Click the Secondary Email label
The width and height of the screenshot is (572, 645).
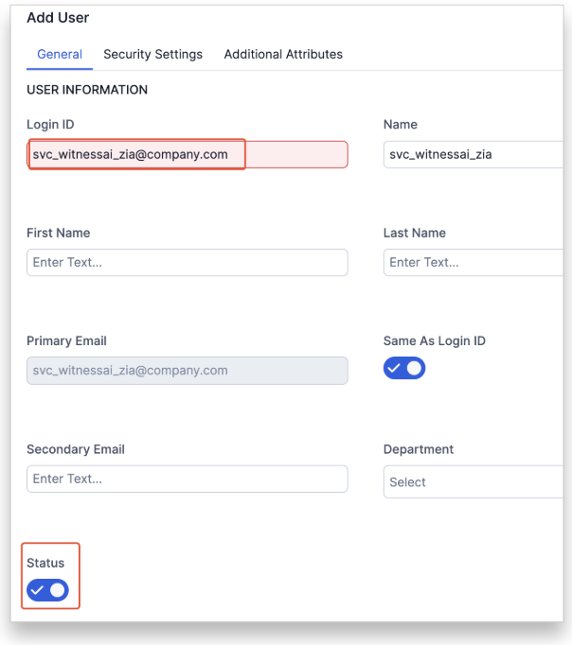(x=76, y=449)
